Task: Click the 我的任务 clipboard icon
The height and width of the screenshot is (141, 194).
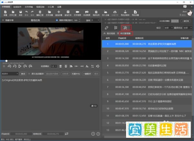Action: 96,12
